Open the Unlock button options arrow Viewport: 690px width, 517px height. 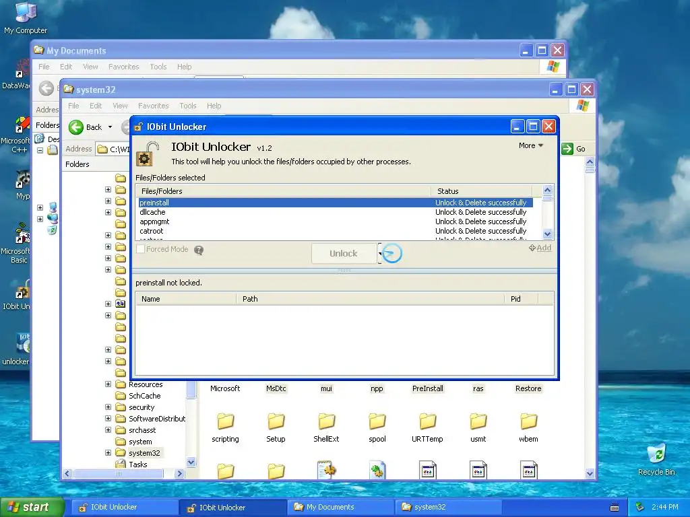coord(379,254)
